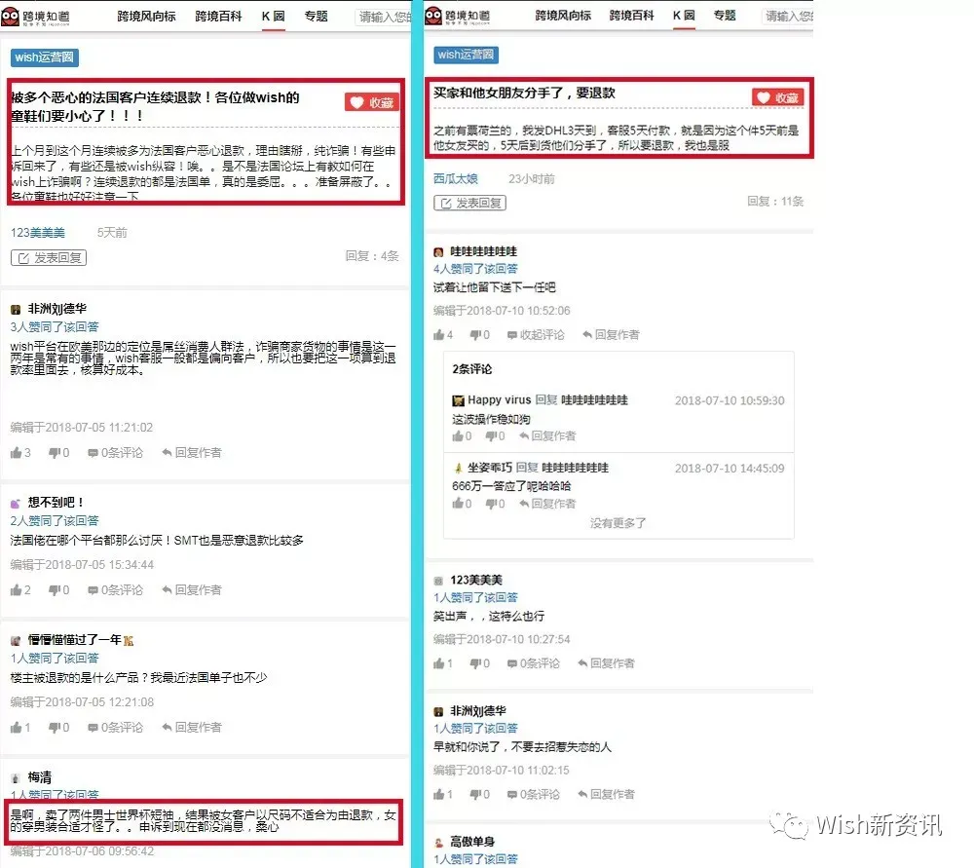This screenshot has width=974, height=868.
Task: Click 回复作者 on answer edited 2018-07-10 10:52:06
Action: (611, 335)
